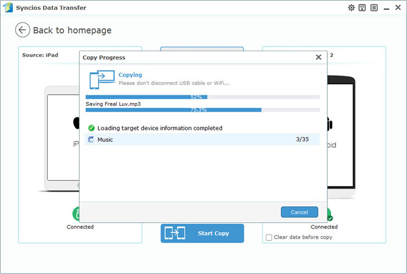Viewport: 407px width, 274px height.
Task: Click the save-window icon beside the gear
Action: tap(362, 8)
